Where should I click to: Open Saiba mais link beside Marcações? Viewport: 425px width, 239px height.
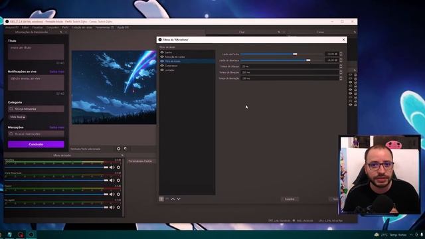[57, 127]
